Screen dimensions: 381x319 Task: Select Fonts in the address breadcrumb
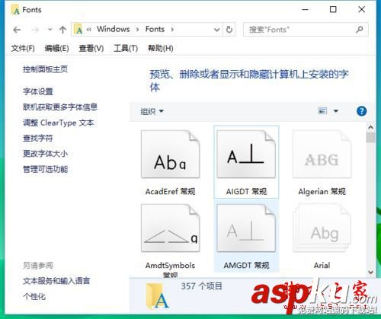coord(155,29)
